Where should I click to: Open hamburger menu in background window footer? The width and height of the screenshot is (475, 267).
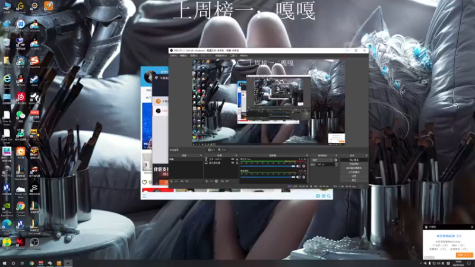click(144, 196)
